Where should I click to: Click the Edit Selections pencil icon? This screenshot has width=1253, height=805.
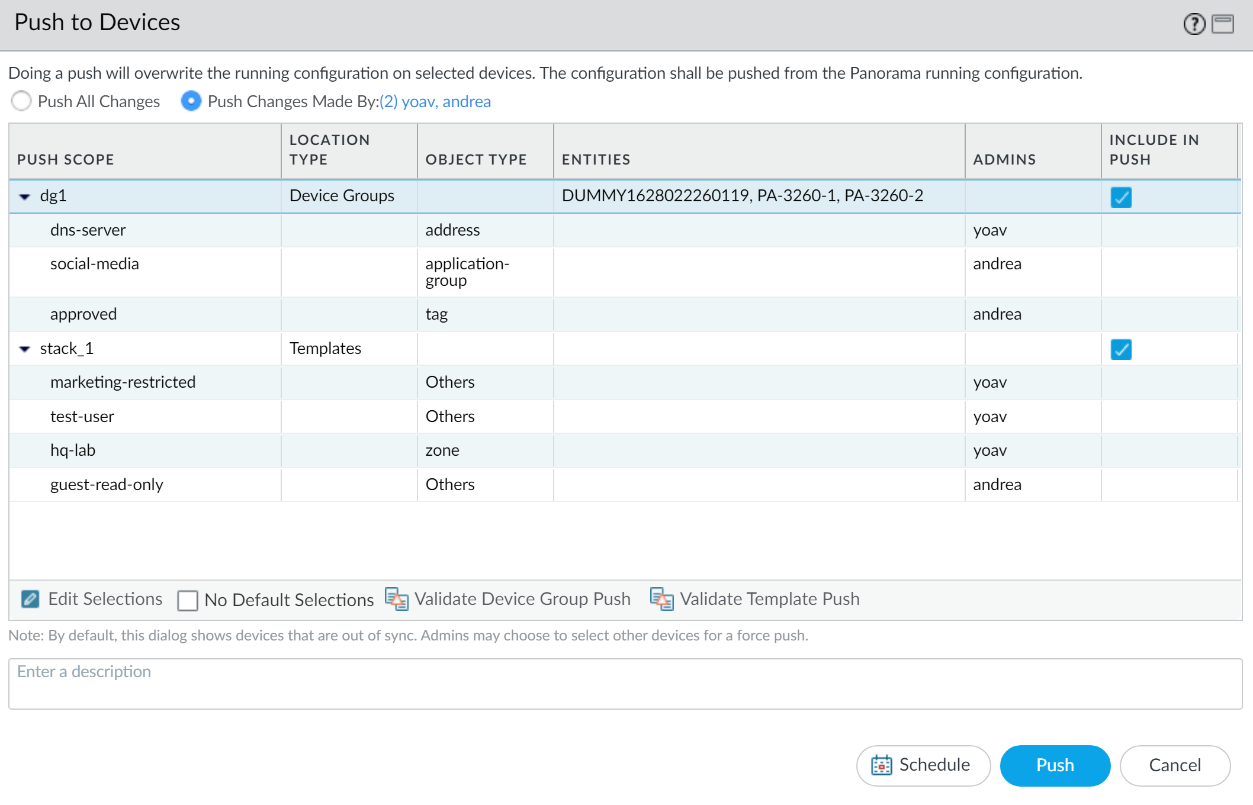(30, 599)
